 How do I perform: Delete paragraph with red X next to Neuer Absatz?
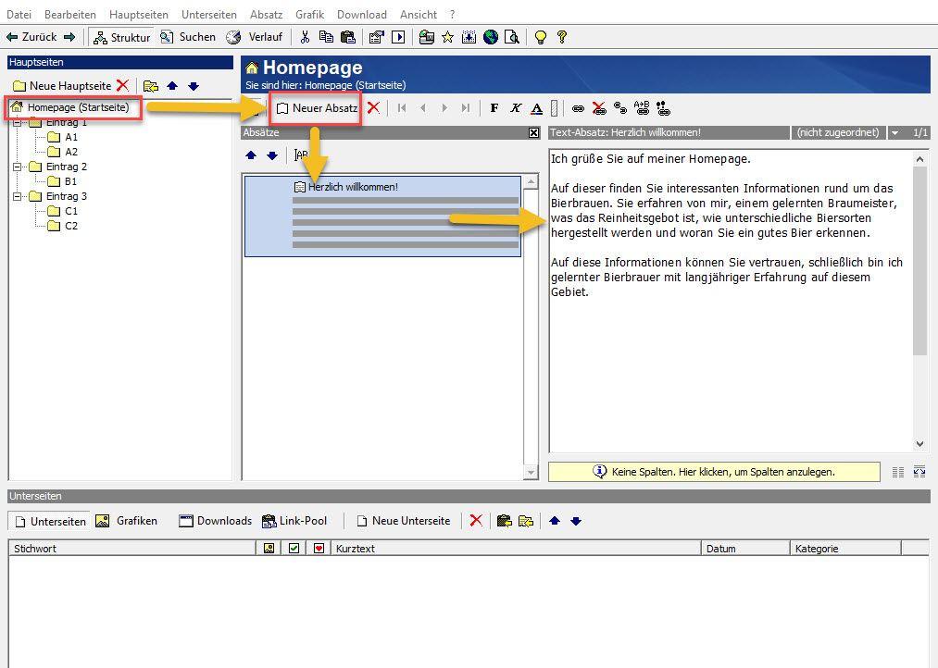[x=373, y=108]
